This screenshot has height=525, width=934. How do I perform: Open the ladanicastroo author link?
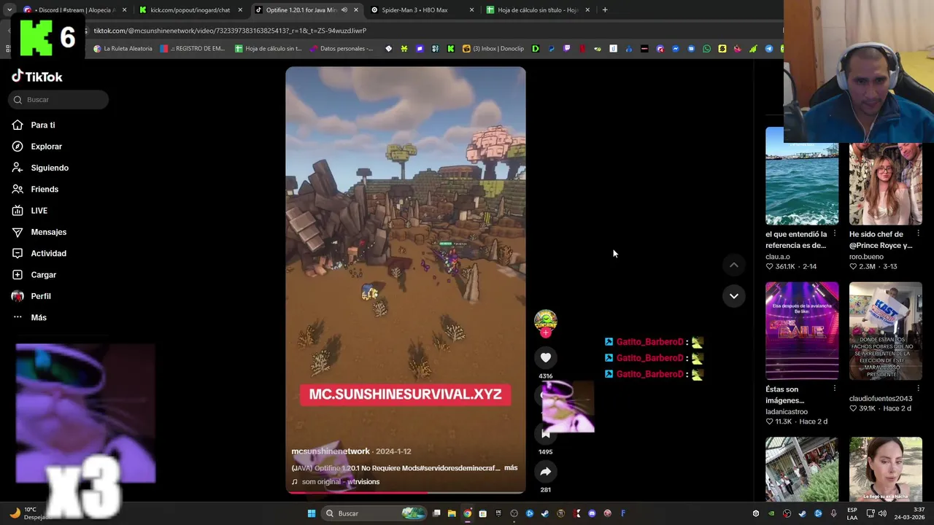[787, 412]
